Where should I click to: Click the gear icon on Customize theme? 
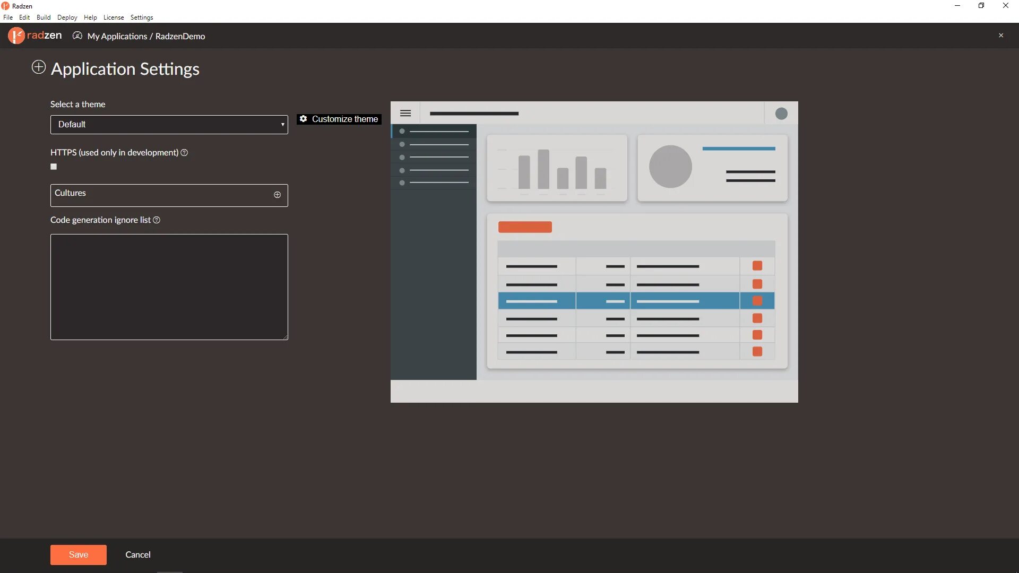pos(303,119)
